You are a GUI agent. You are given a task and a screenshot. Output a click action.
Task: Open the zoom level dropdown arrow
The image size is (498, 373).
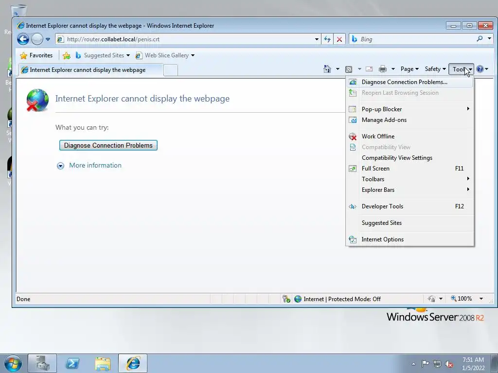click(x=481, y=299)
